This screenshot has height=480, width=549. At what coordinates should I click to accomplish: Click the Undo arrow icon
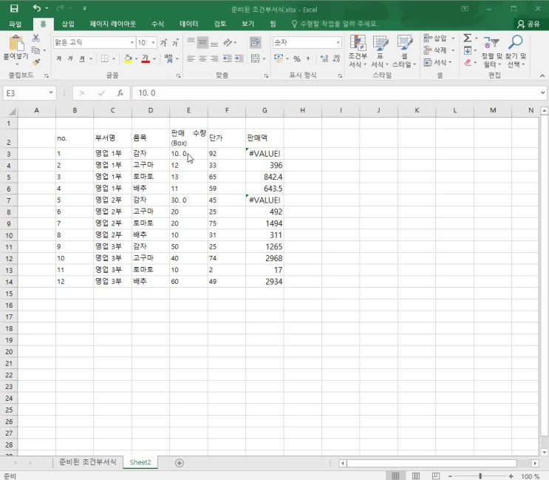click(37, 8)
